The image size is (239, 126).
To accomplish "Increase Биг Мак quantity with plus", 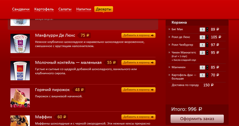I will 207,28.
